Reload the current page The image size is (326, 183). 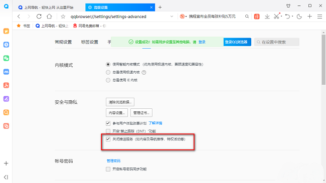coord(39,17)
